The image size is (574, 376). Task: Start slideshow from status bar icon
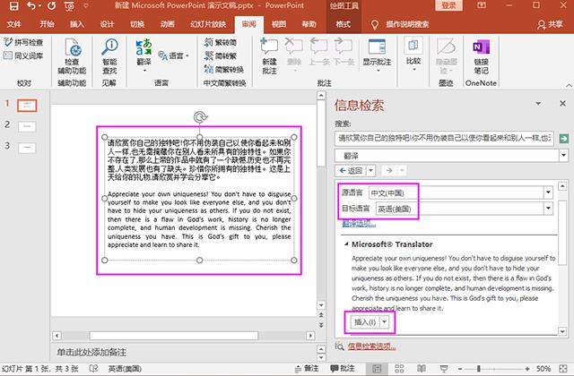point(444,368)
